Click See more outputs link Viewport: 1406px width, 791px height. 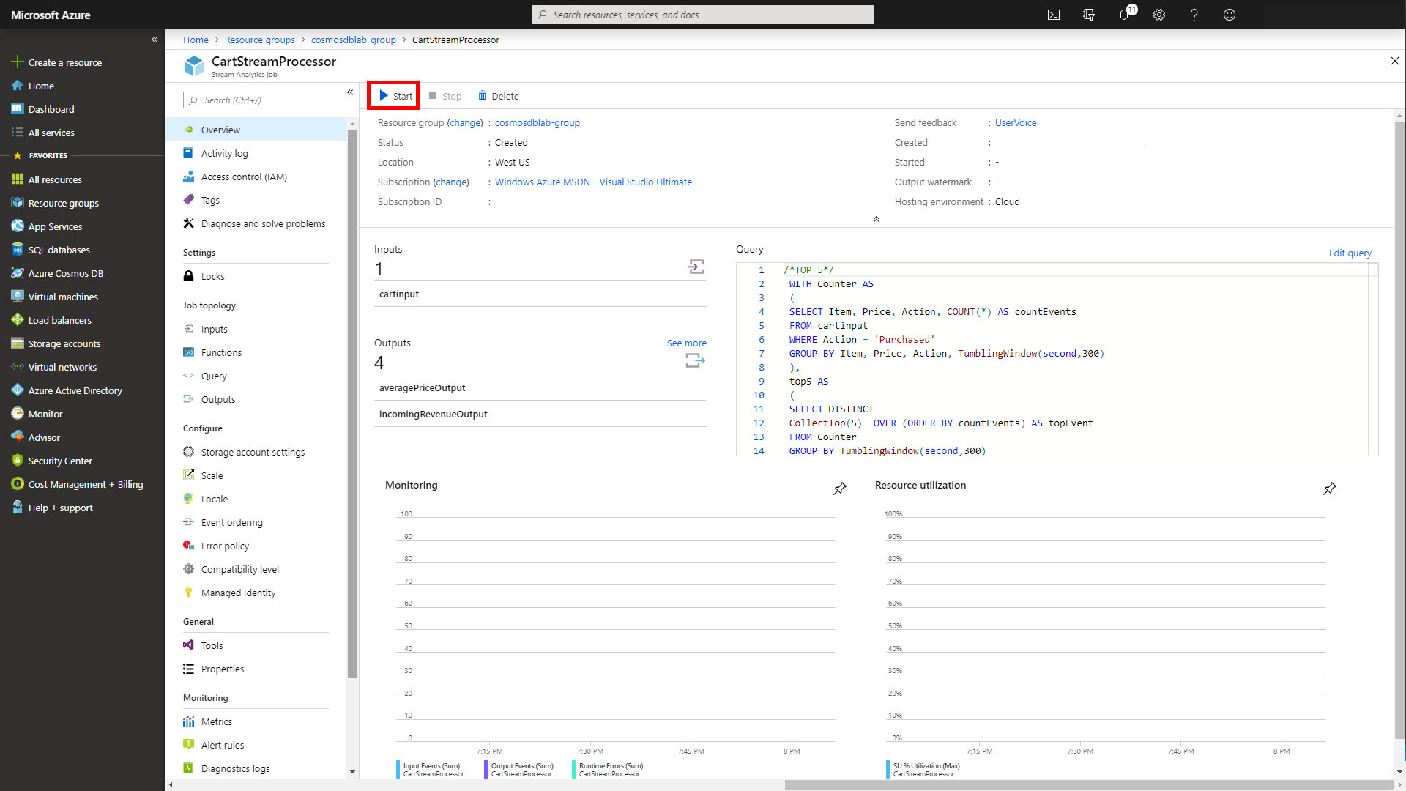tap(686, 343)
